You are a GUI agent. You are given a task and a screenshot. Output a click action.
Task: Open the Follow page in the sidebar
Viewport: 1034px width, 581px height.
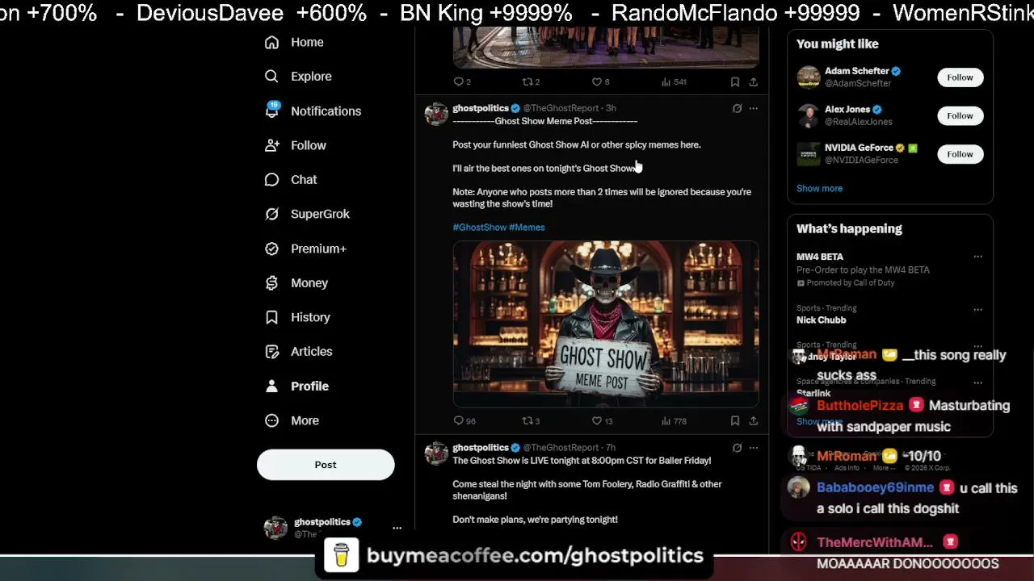pos(296,145)
